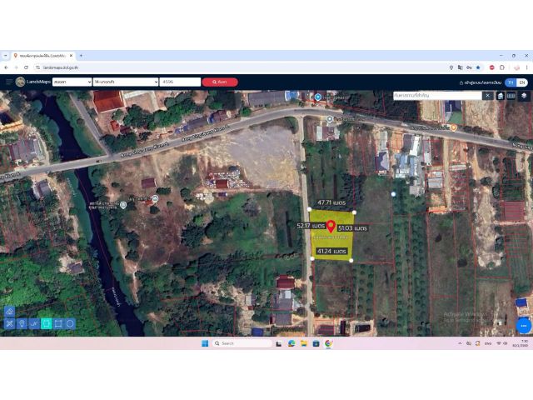Open Chrome from the taskbar
533x400 pixels.
click(328, 343)
